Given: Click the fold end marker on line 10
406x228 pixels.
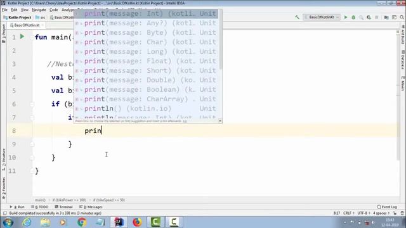Looking at the screenshot, I should (32, 158).
